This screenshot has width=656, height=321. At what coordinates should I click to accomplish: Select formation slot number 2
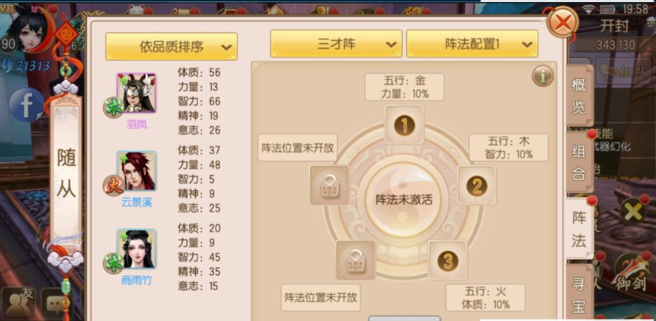point(477,185)
